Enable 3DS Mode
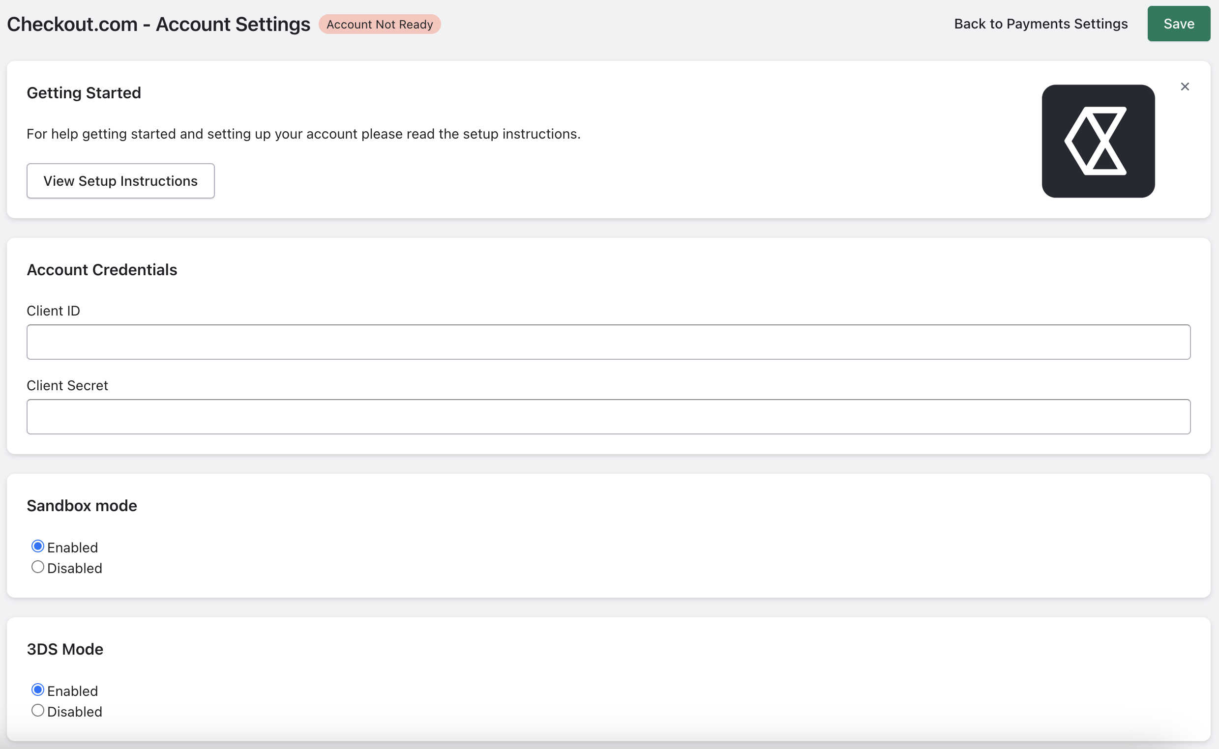This screenshot has width=1219, height=749. click(x=37, y=689)
